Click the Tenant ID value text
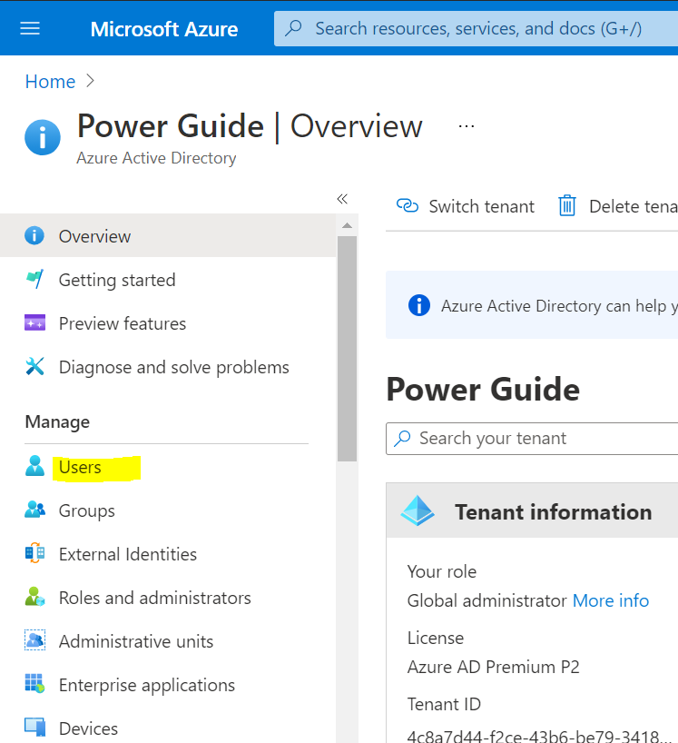Image resolution: width=678 pixels, height=743 pixels. (539, 736)
